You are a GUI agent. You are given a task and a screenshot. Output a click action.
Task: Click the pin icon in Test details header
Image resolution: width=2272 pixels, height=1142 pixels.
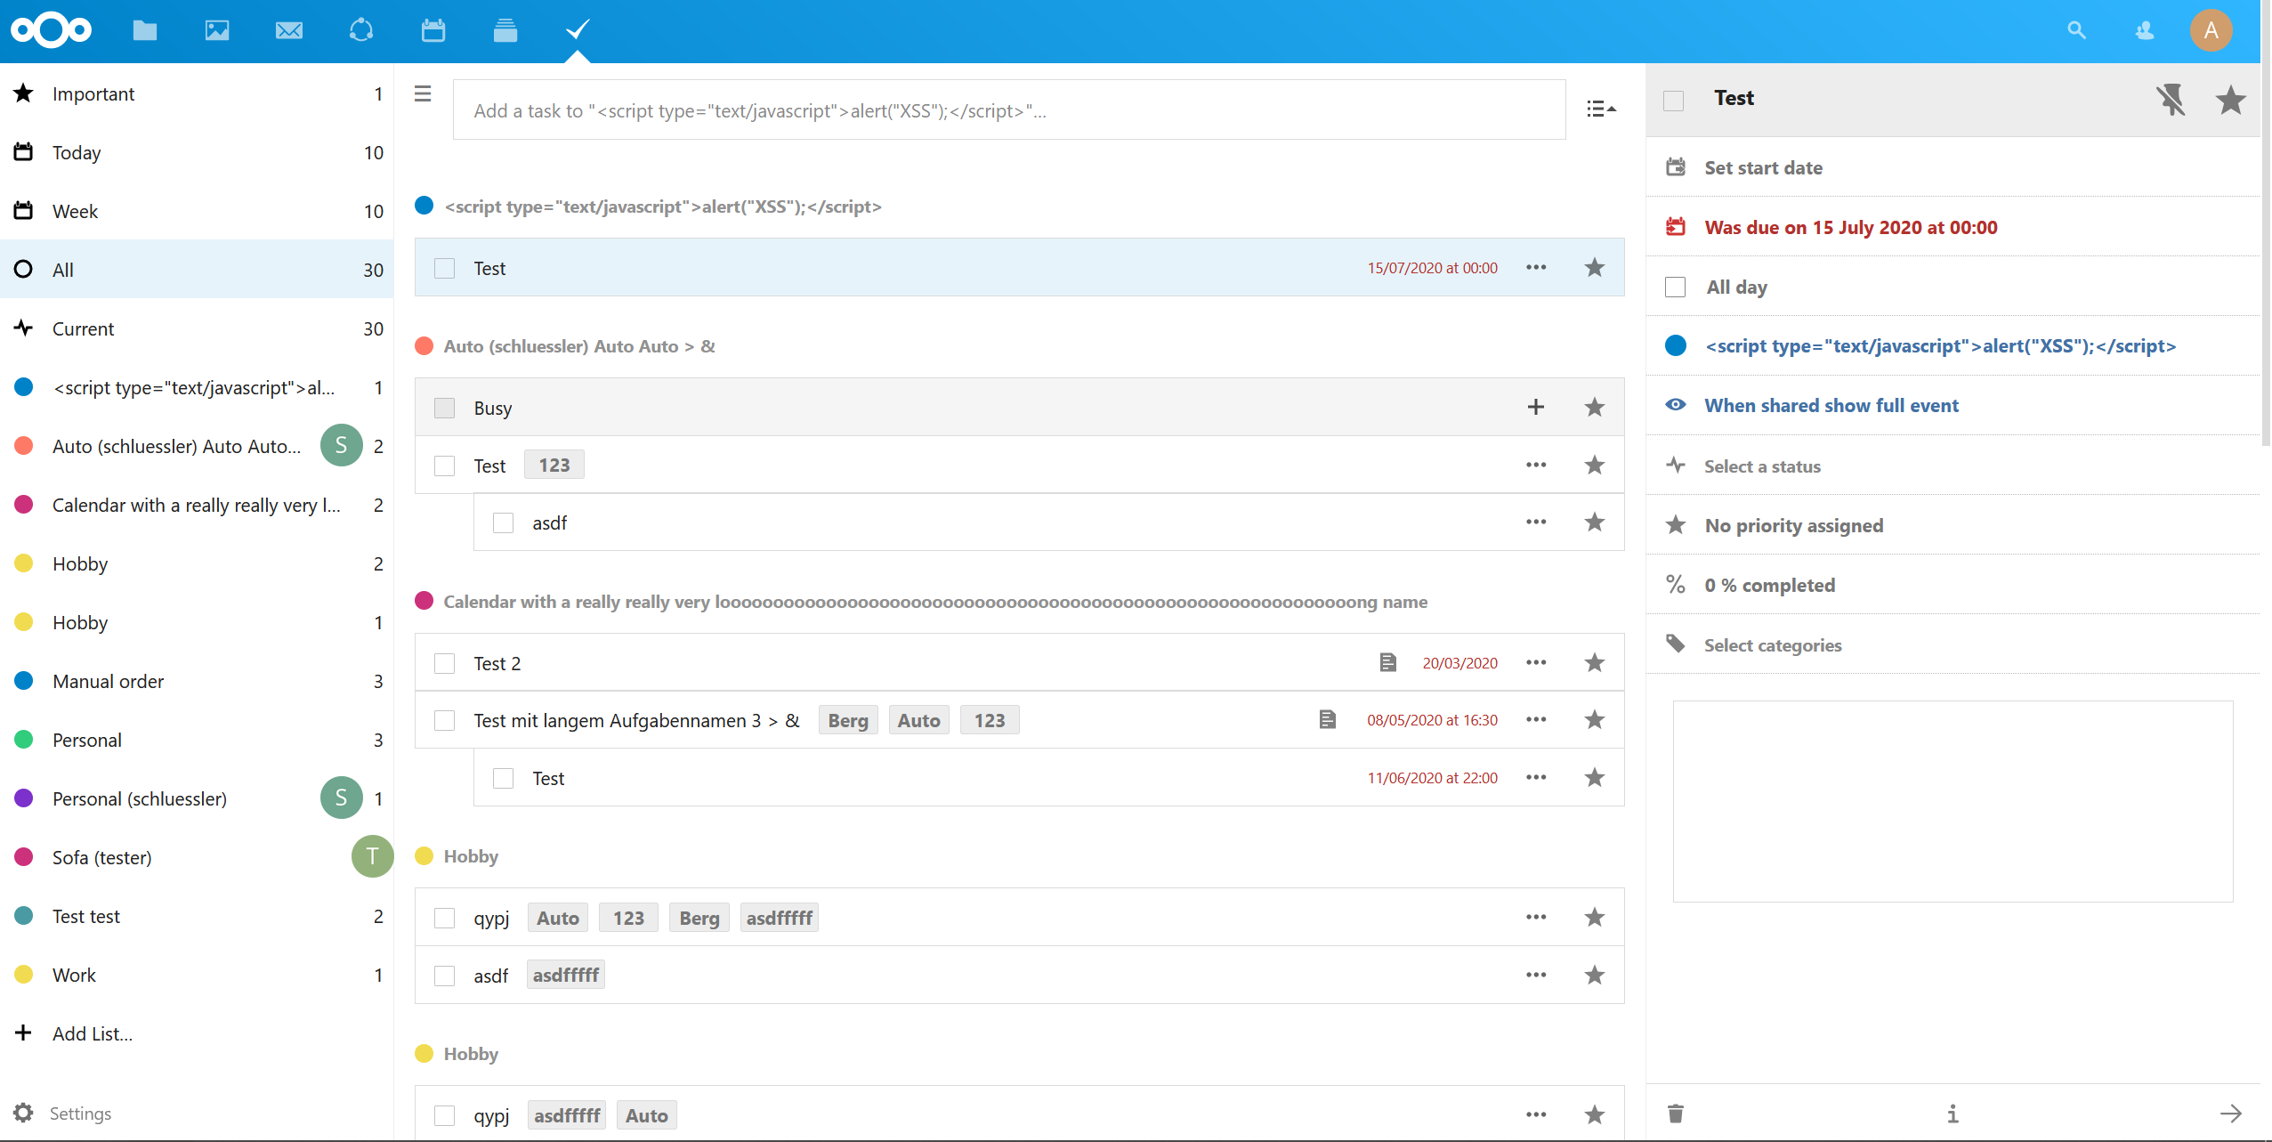(x=2170, y=99)
